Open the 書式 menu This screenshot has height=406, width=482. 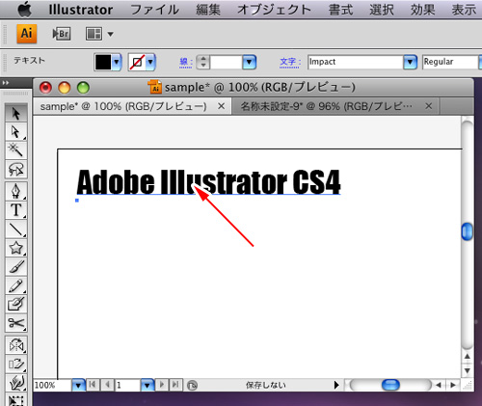point(340,10)
